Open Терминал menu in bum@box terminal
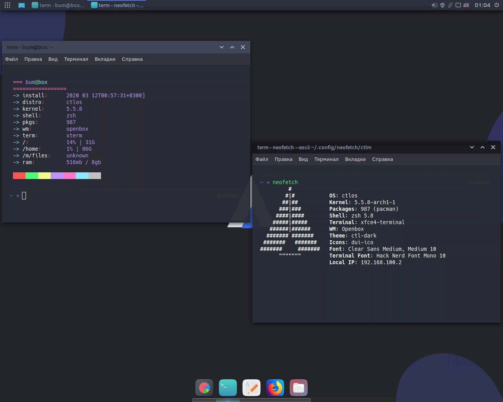Screen dimensions: 503x402 click(x=76, y=59)
